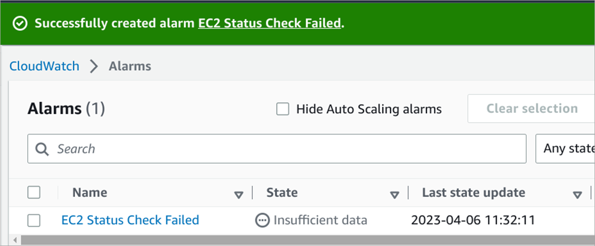Click the Name column header
Viewport: 595px width, 246px height.
[90, 193]
